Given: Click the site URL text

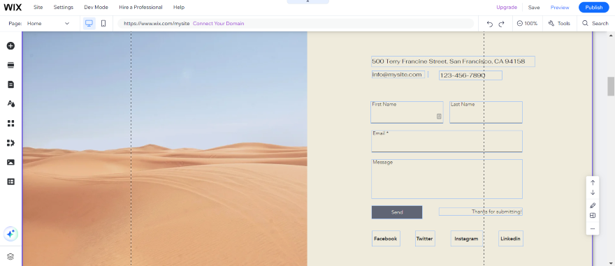Looking at the screenshot, I should [x=157, y=24].
